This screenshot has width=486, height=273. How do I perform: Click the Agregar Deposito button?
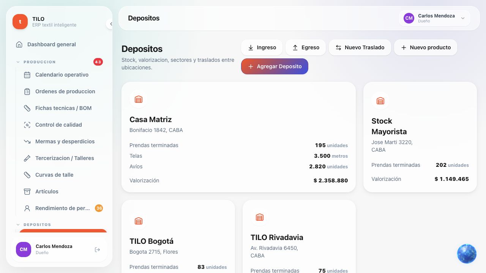[x=275, y=66]
